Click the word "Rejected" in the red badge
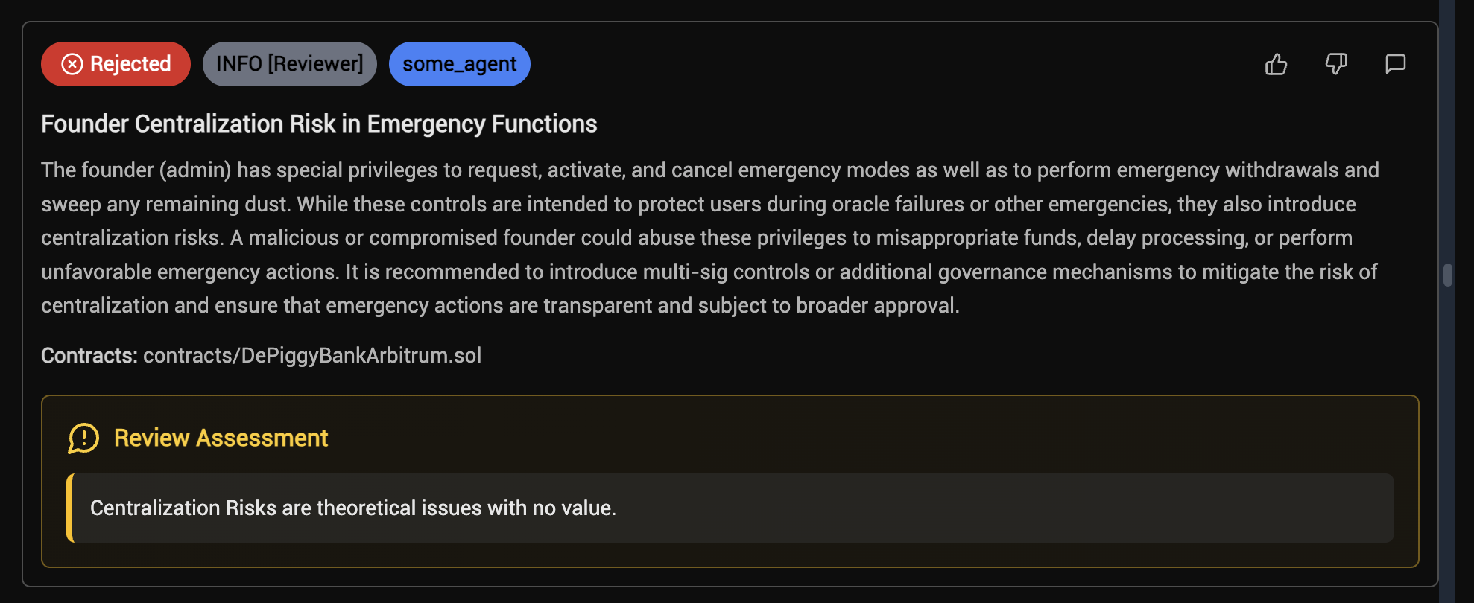 tap(130, 65)
